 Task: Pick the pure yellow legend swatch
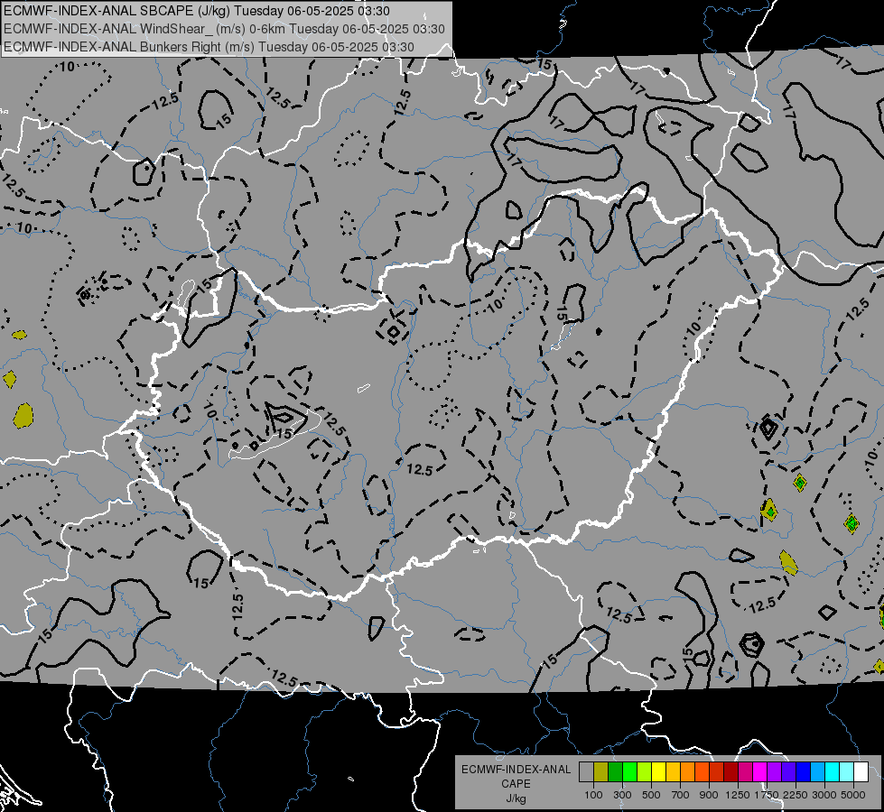pos(658,772)
